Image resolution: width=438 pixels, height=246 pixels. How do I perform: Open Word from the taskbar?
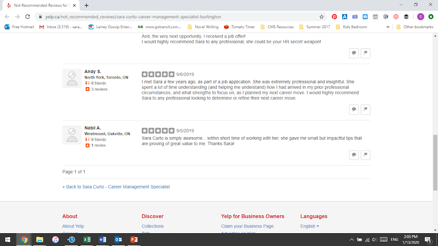click(103, 240)
